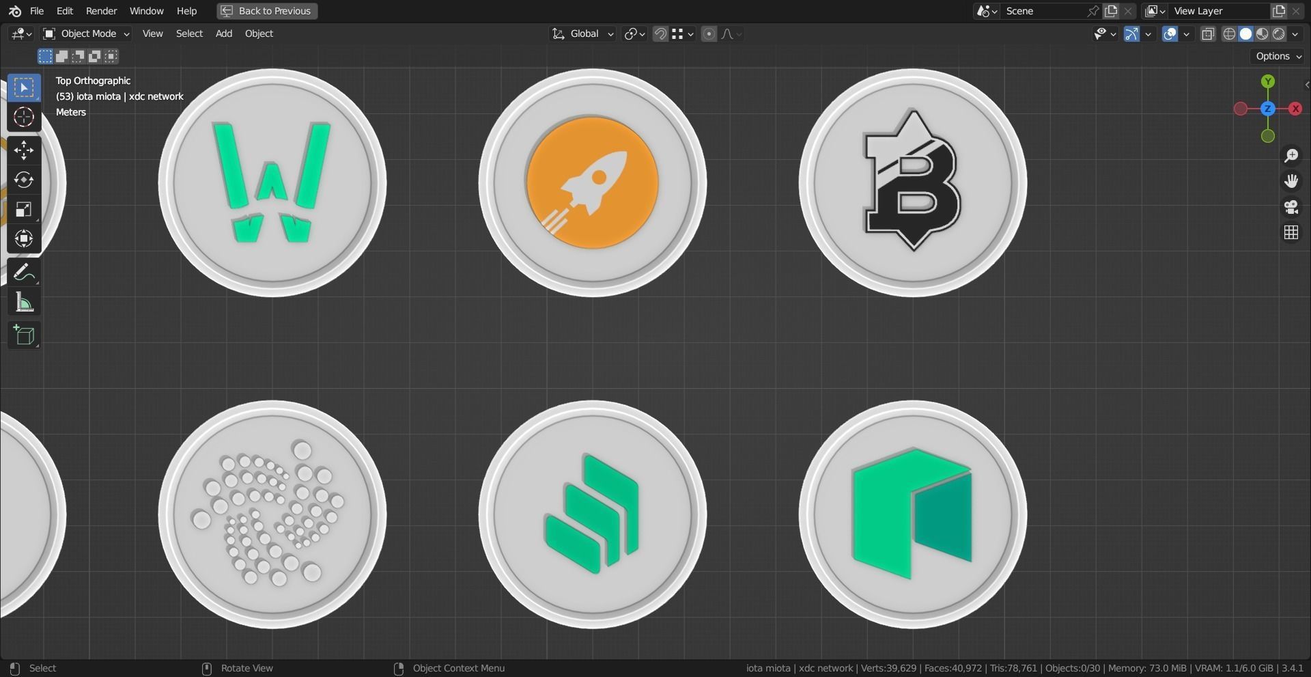Click the red X axis gizmo
The width and height of the screenshot is (1311, 677).
pyautogui.click(x=1295, y=109)
